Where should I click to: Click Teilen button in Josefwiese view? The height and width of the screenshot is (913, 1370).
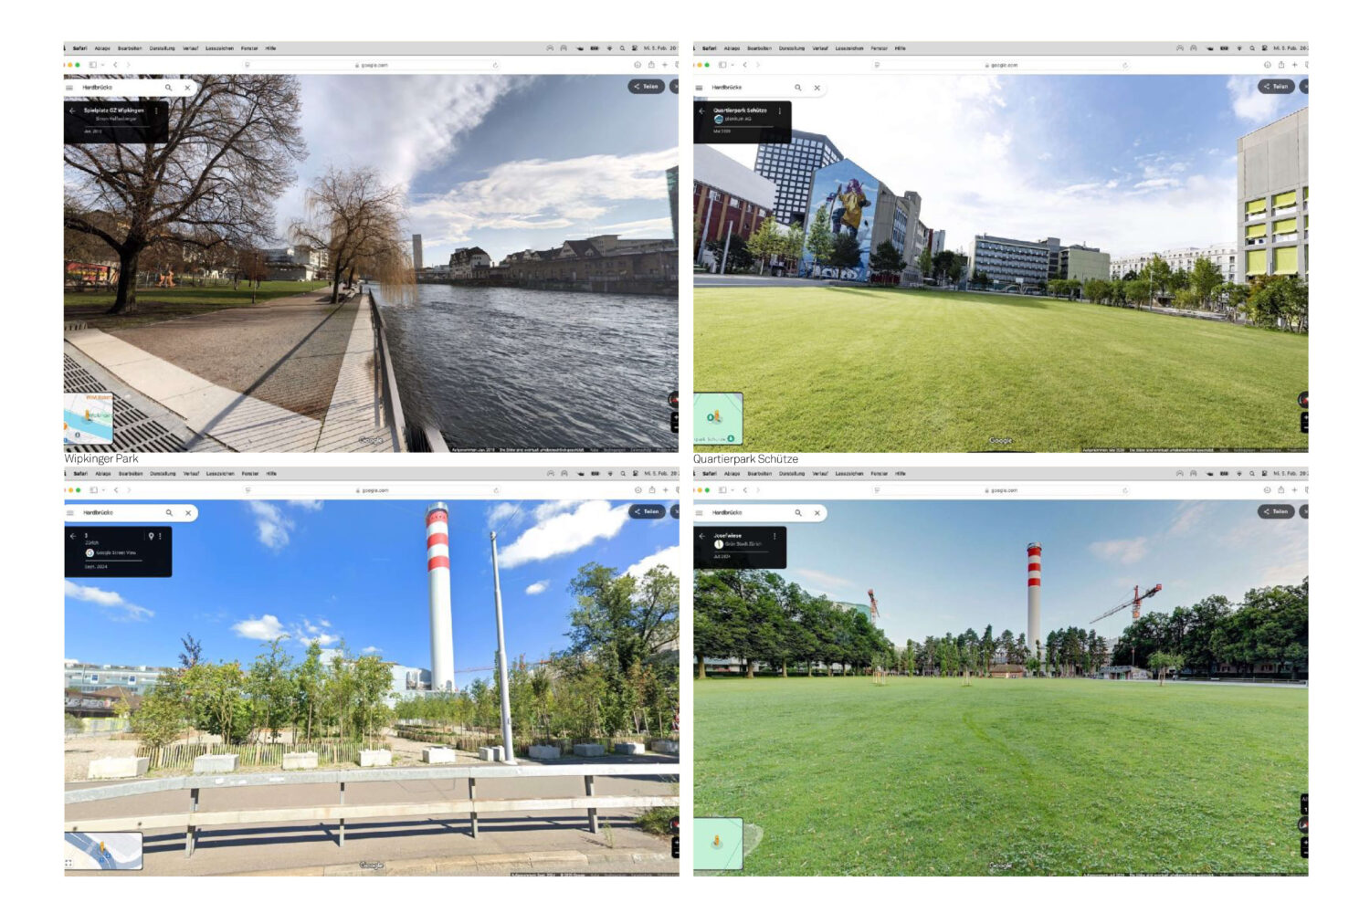tap(1275, 512)
